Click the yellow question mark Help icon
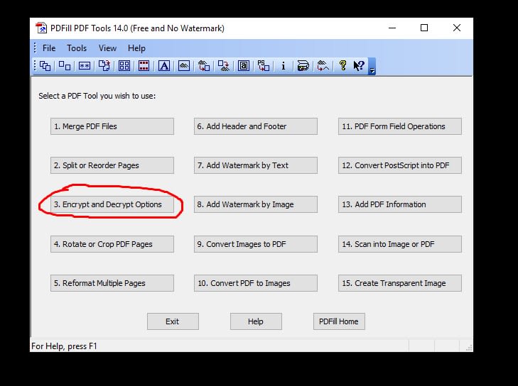 (x=343, y=66)
